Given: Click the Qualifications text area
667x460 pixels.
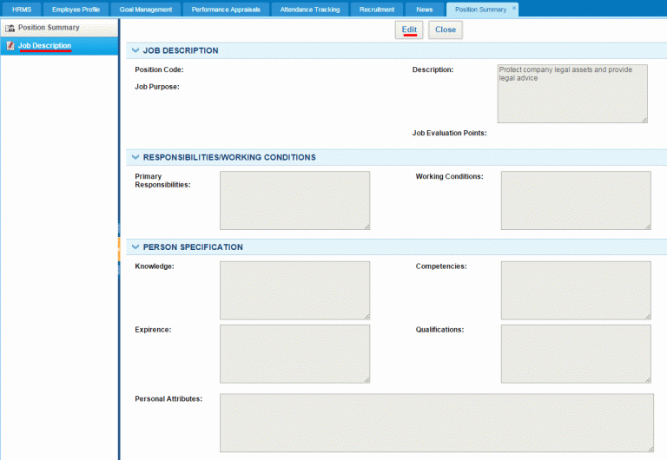Looking at the screenshot, I should click(576, 354).
